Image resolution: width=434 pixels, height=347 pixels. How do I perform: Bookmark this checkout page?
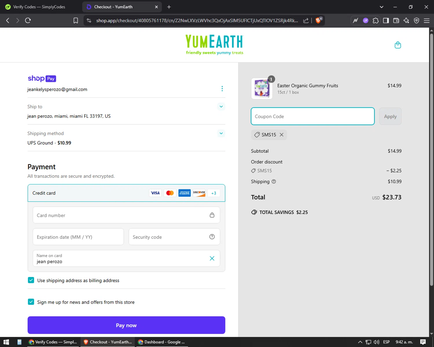(76, 20)
